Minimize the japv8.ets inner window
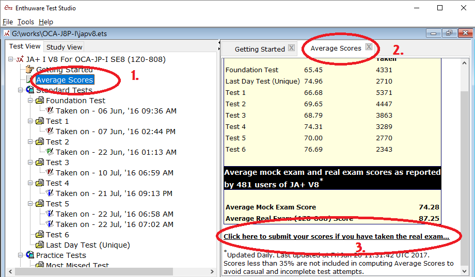 [x=434, y=33]
